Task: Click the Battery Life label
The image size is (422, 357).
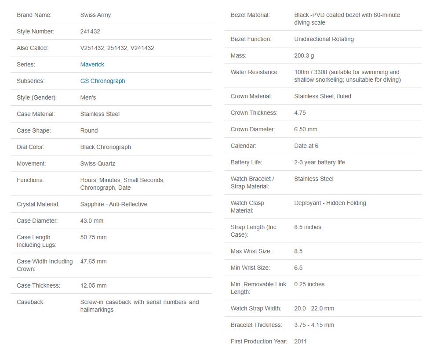Action: click(246, 162)
